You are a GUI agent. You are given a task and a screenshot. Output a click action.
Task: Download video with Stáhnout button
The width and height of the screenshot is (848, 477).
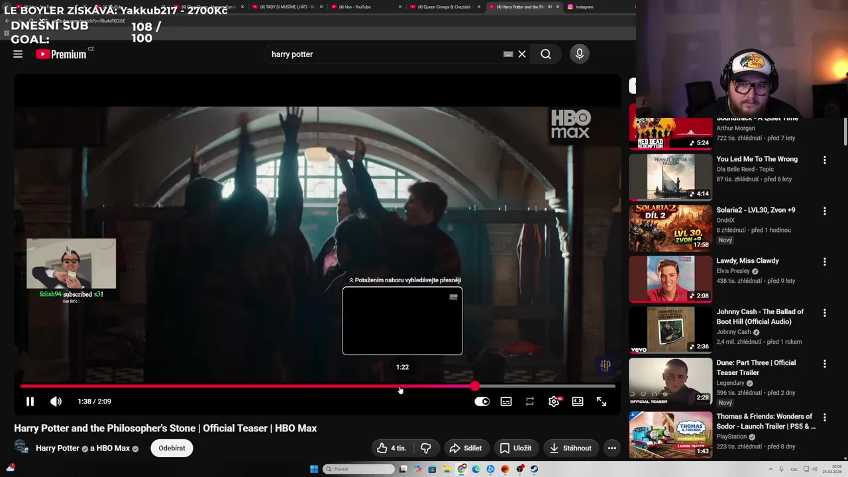click(x=571, y=449)
